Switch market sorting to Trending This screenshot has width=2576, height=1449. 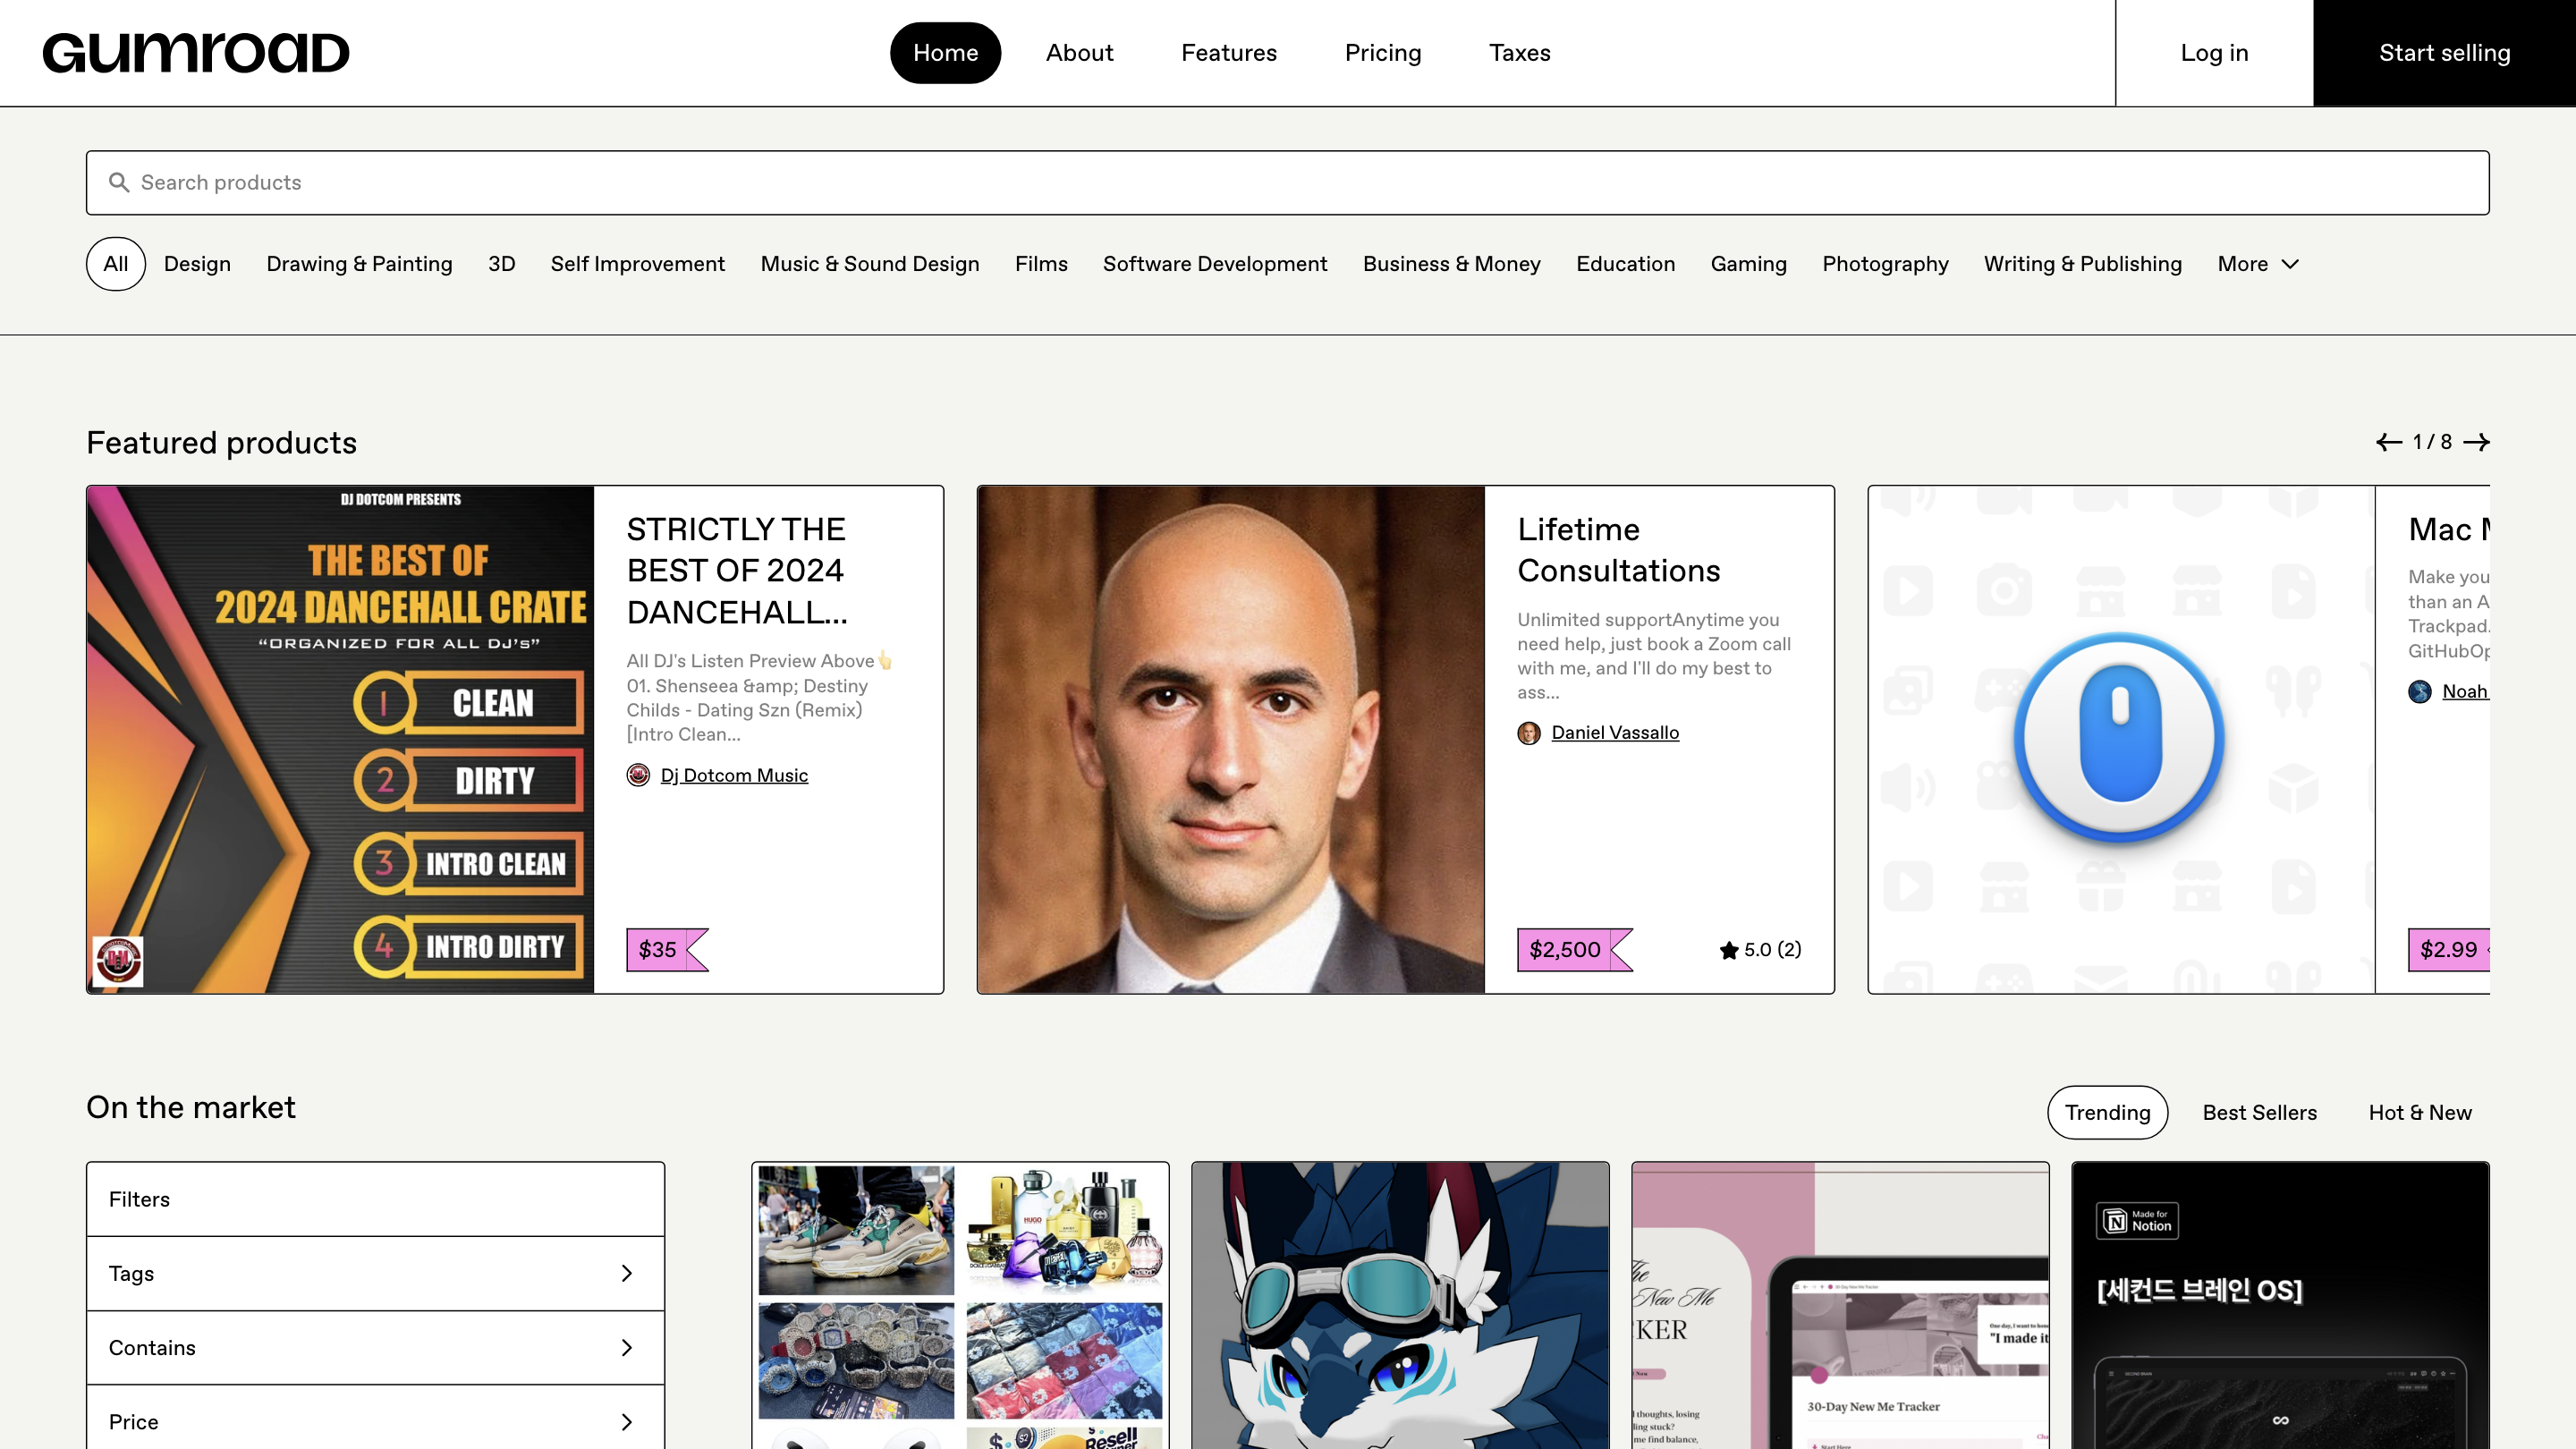click(x=2107, y=1112)
